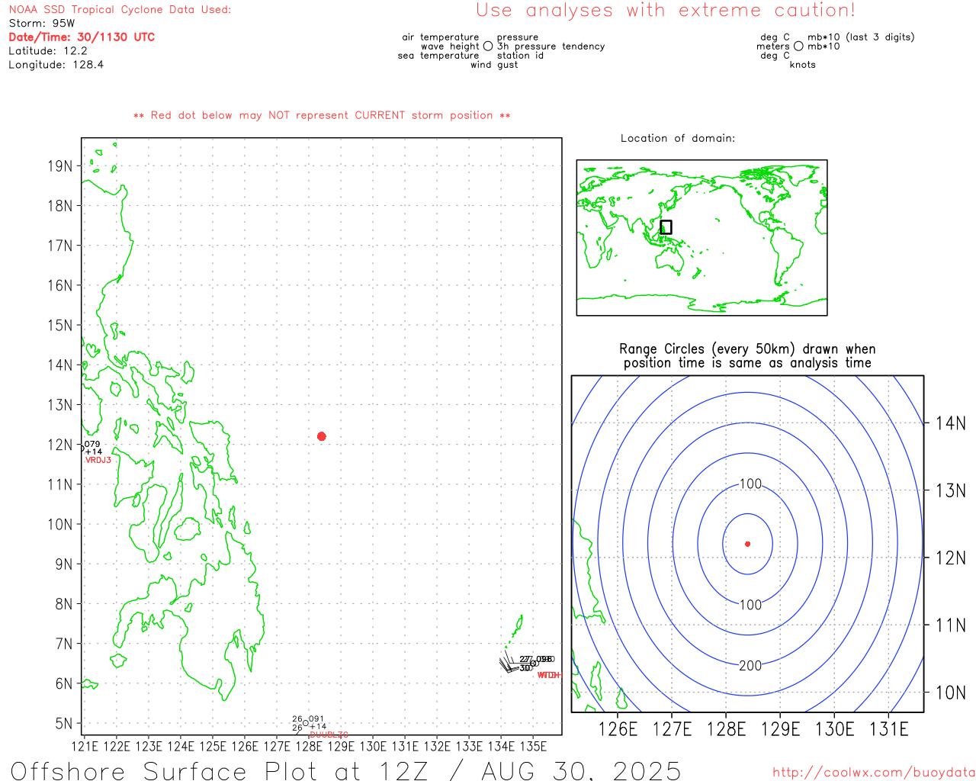Click the '131E' label on range circles map
Image resolution: width=976 pixels, height=781 pixels.
(x=889, y=730)
